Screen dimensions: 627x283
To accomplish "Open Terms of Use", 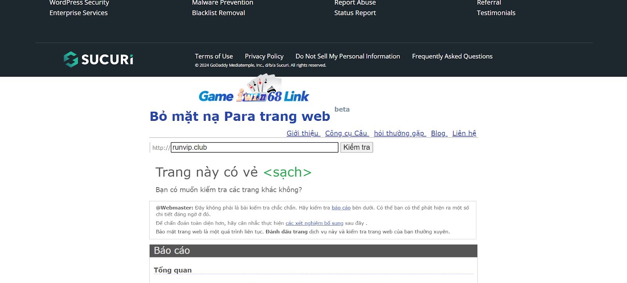I will pyautogui.click(x=214, y=56).
